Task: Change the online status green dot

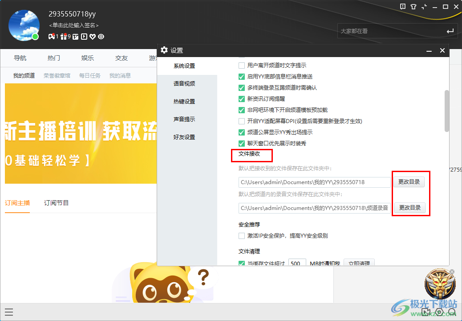Action: (35, 37)
